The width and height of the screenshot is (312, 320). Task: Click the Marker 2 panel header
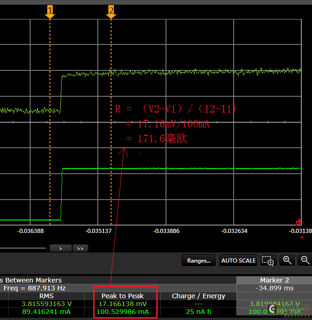(x=274, y=280)
